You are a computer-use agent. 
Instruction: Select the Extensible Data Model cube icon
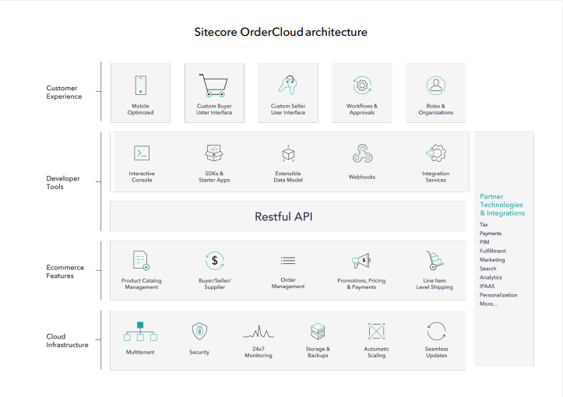click(x=288, y=153)
